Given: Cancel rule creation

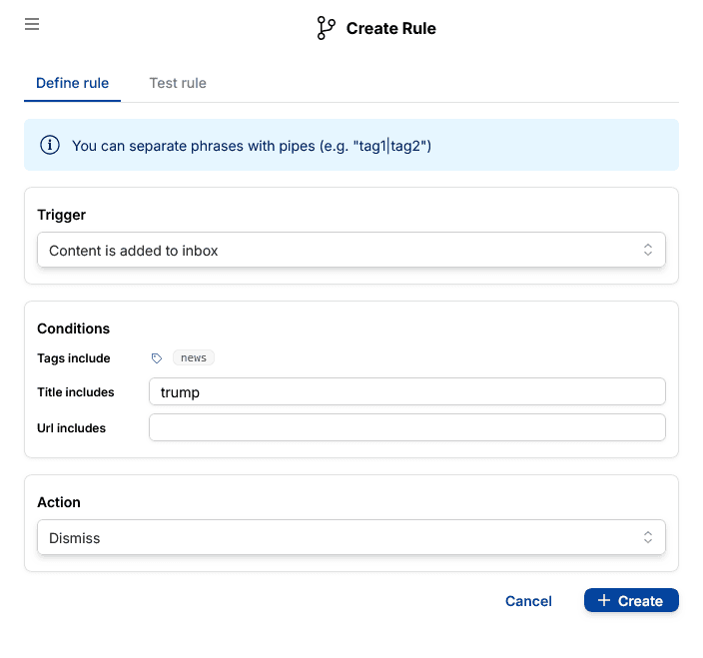Looking at the screenshot, I should tap(528, 600).
